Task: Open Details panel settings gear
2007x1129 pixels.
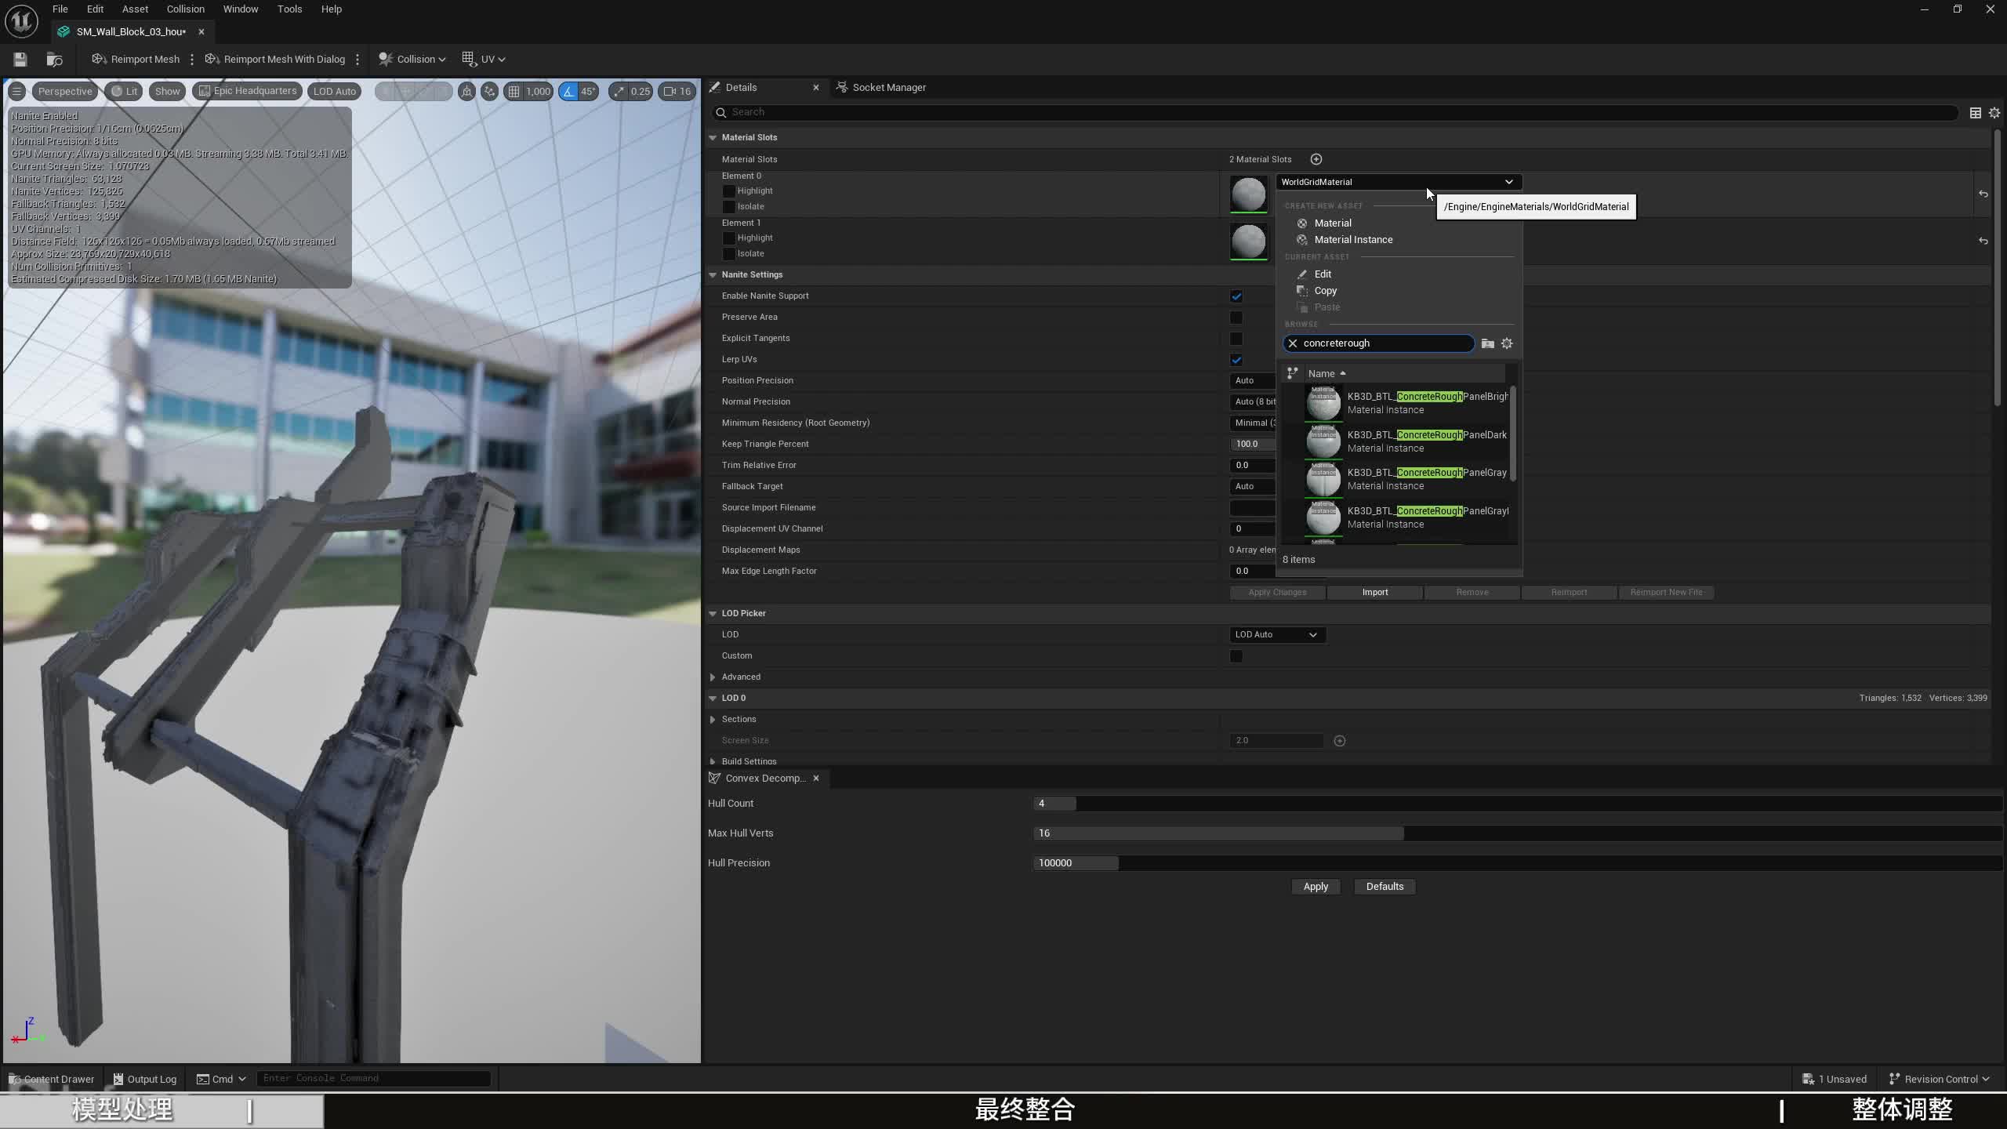Action: pos(1994,113)
